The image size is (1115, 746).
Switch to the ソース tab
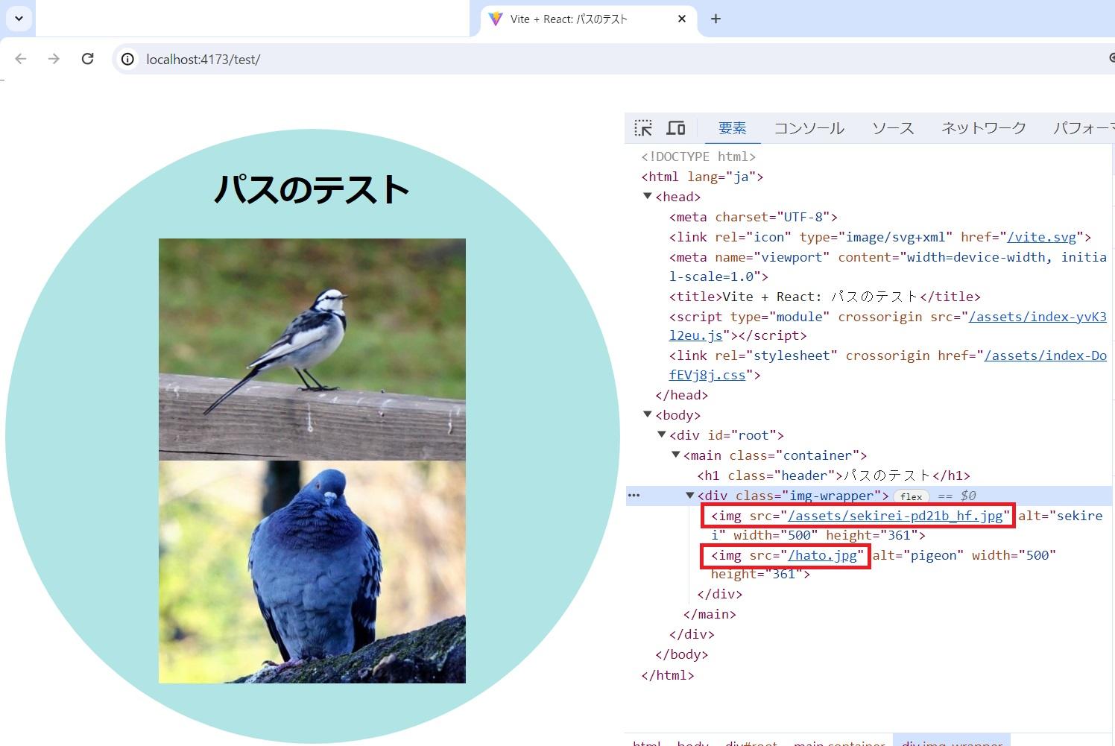(893, 128)
